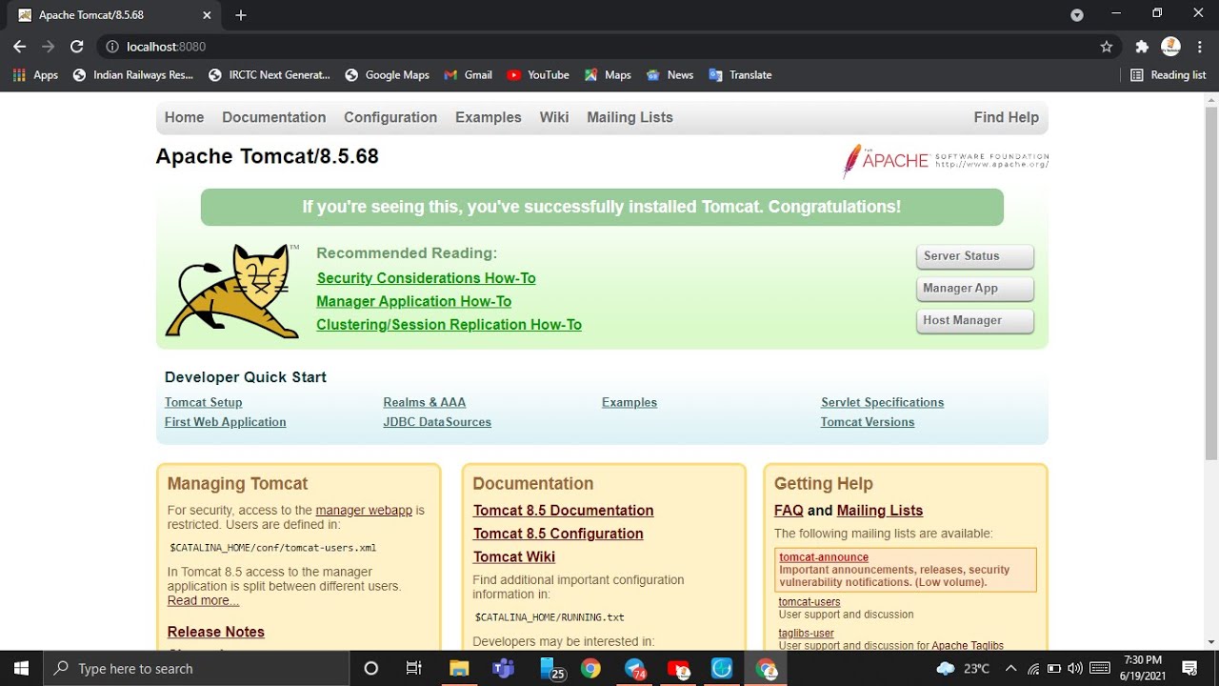This screenshot has width=1219, height=686.
Task: Open Tomcat Wiki link
Action: coord(514,556)
